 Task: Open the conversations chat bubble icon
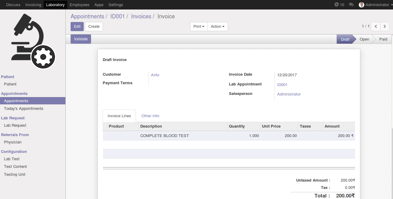pyautogui.click(x=351, y=5)
